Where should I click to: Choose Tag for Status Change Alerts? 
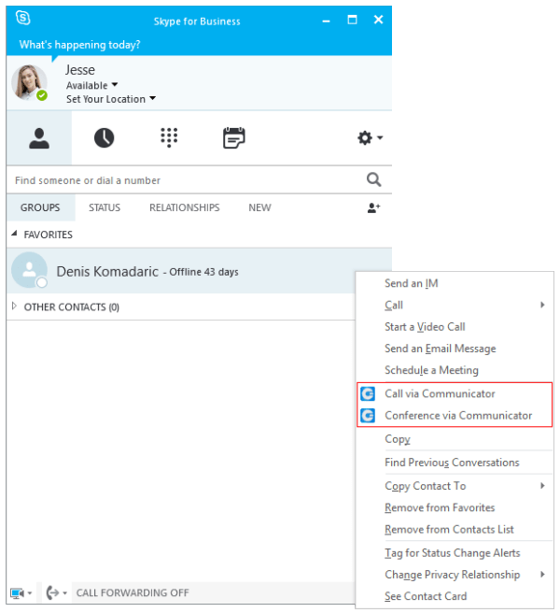455,553
